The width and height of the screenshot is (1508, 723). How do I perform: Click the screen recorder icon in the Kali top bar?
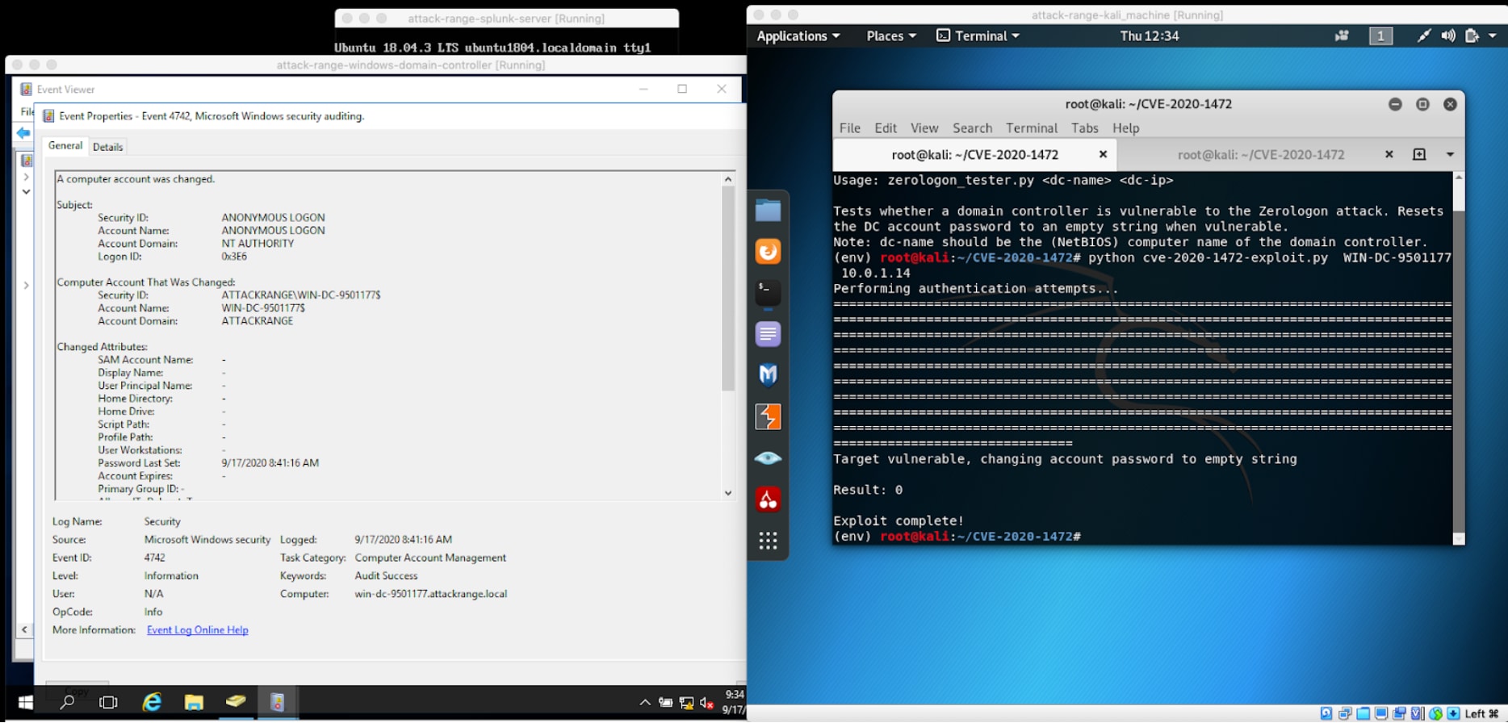[1342, 36]
